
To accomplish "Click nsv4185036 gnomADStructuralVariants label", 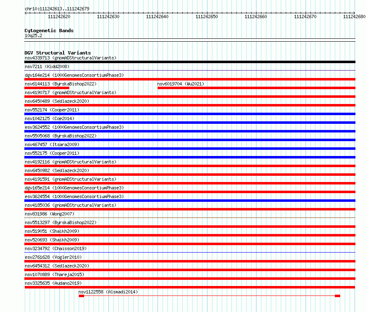I will pos(71,205).
